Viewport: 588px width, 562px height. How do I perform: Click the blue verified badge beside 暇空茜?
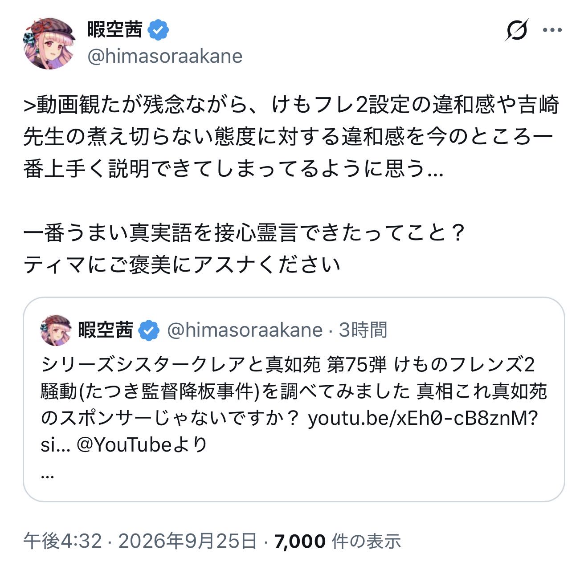(158, 30)
